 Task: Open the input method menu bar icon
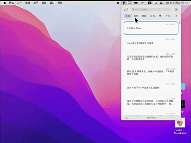pyautogui.click(x=150, y=3)
